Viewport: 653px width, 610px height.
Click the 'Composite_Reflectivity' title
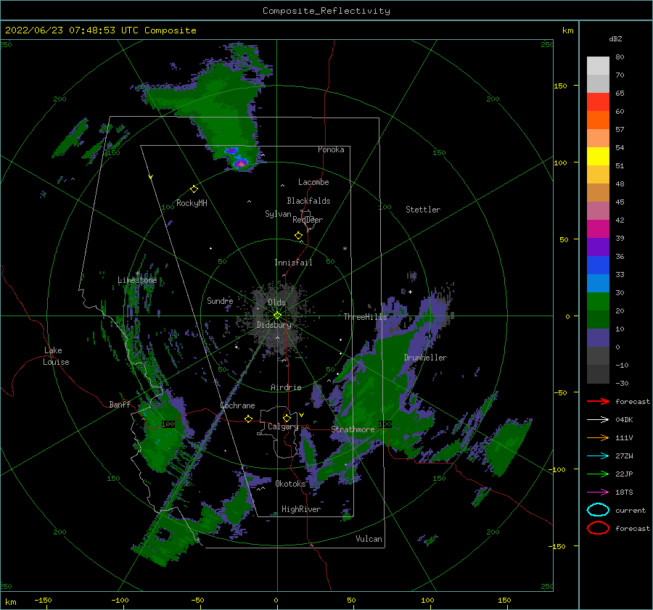point(326,11)
